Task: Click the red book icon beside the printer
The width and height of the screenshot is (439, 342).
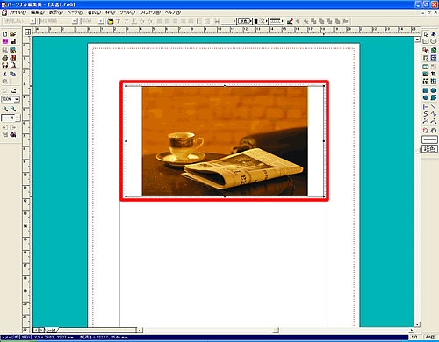Action: click(13, 58)
